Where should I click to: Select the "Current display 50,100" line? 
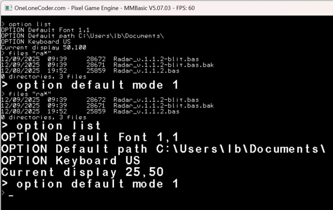(44, 47)
